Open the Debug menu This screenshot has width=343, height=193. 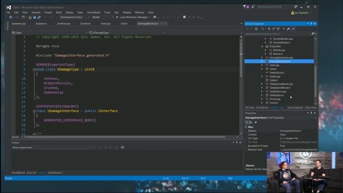(x=69, y=12)
